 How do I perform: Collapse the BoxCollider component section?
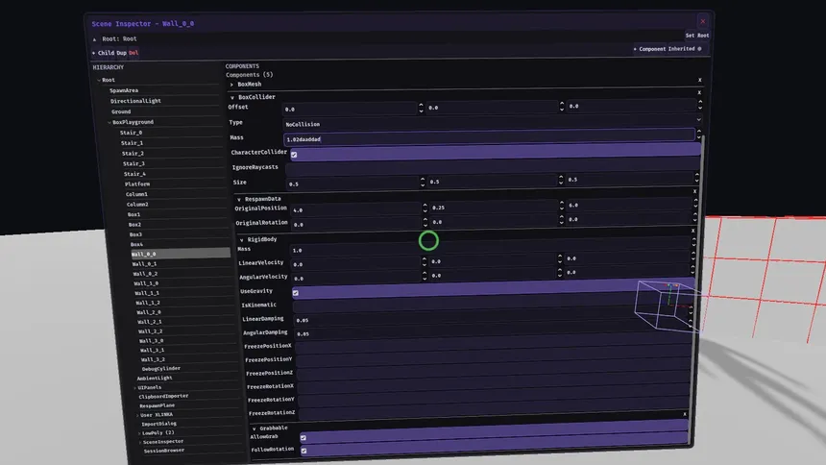tap(232, 97)
